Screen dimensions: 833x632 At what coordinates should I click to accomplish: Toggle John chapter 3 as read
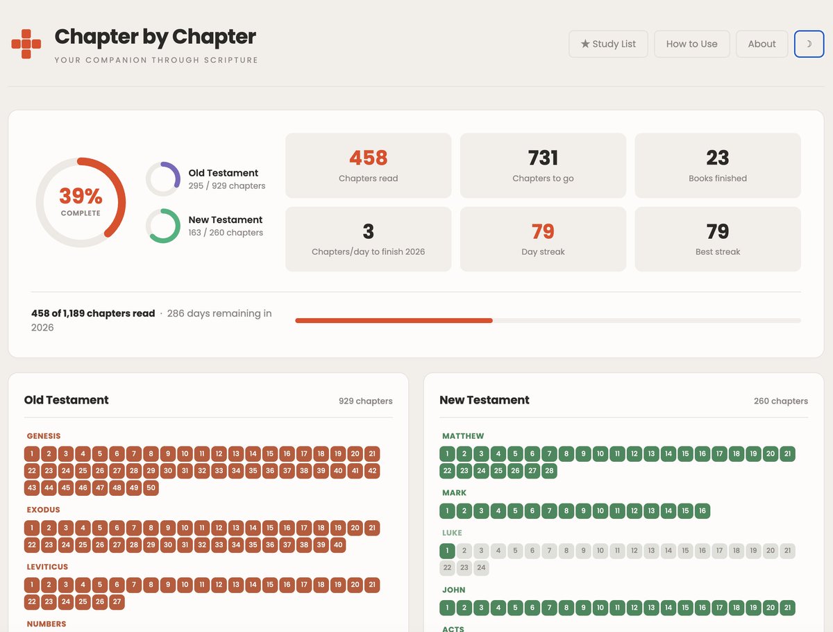[x=481, y=608]
